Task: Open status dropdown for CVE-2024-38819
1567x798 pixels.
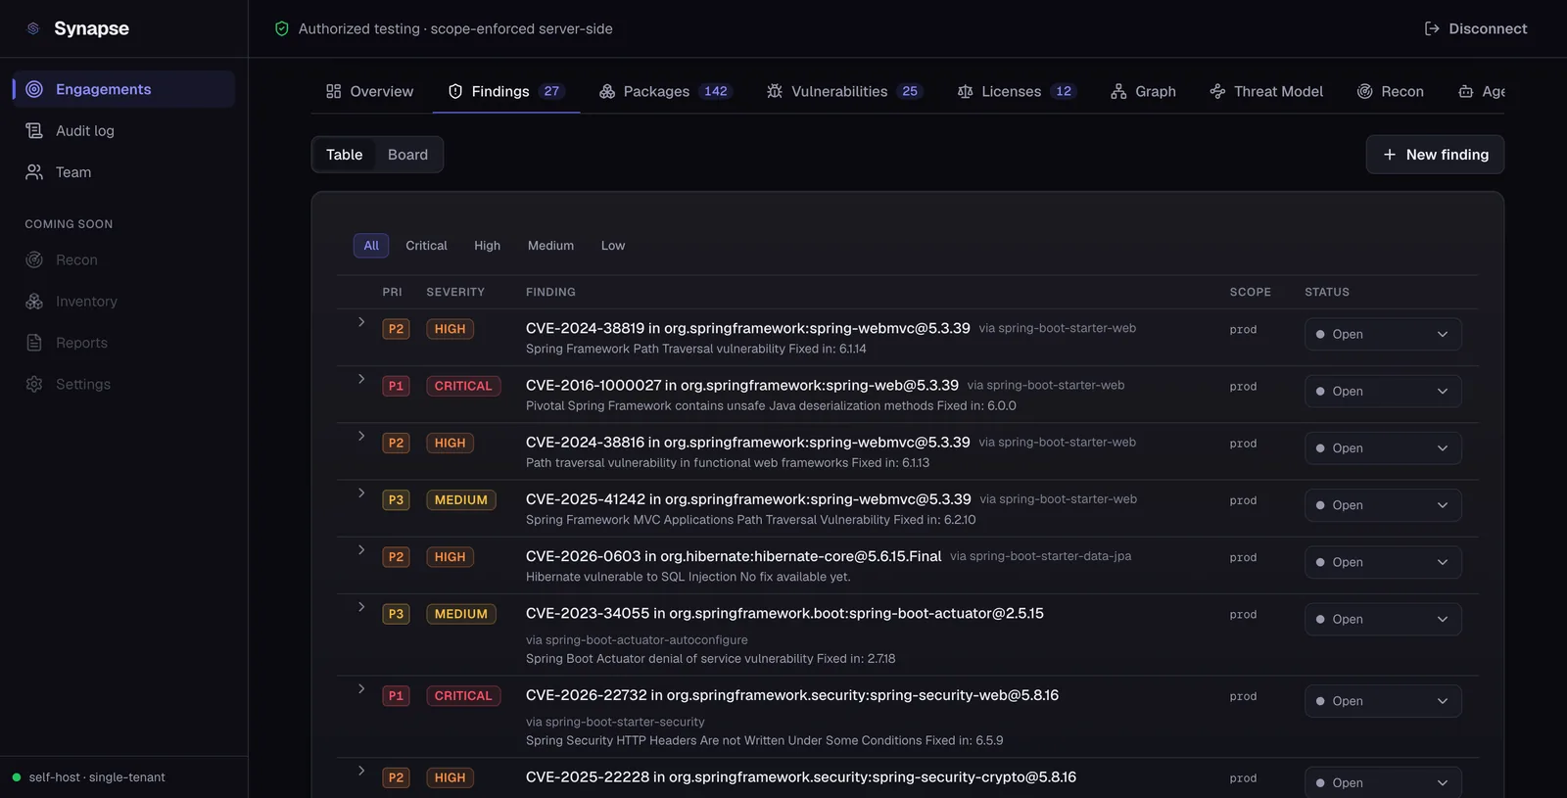Action: (x=1383, y=334)
